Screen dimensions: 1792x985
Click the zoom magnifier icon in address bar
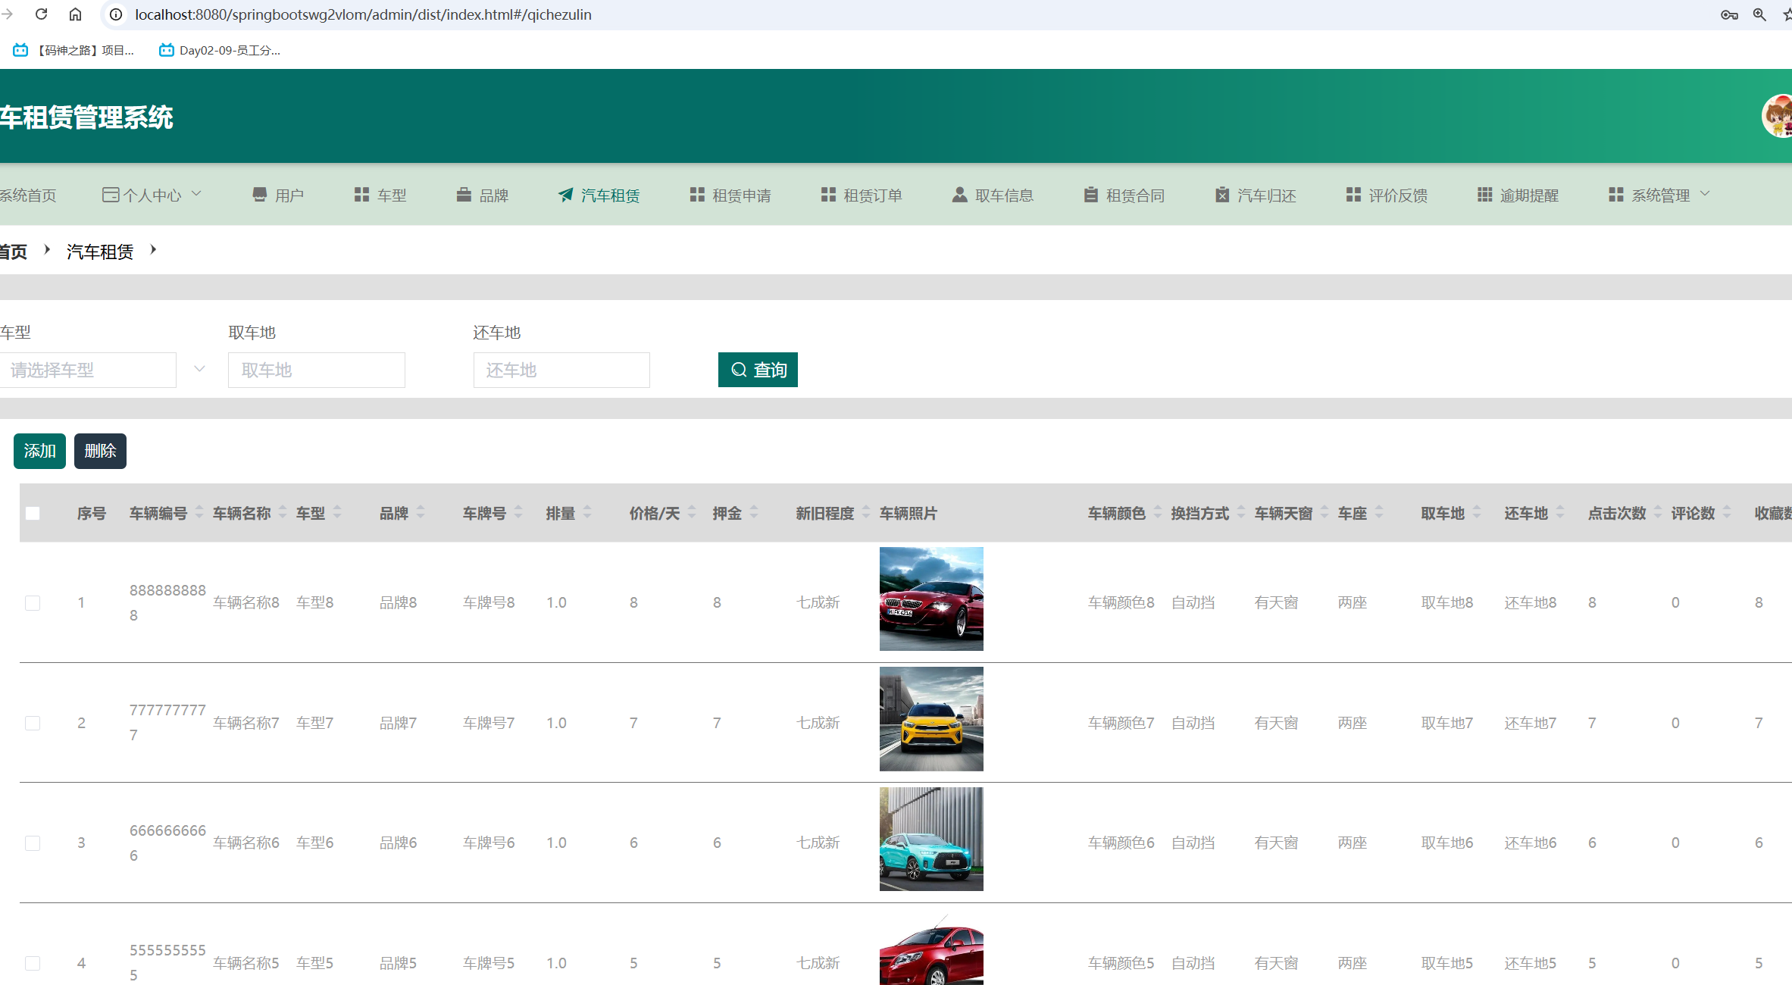1759,14
